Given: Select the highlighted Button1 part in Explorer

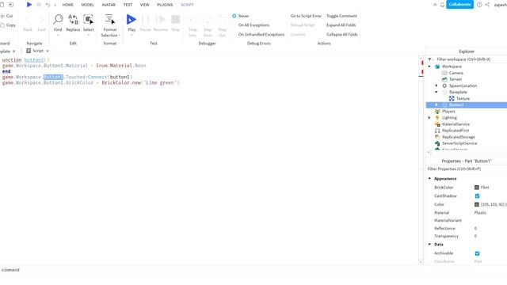Looking at the screenshot, I should [467, 104].
